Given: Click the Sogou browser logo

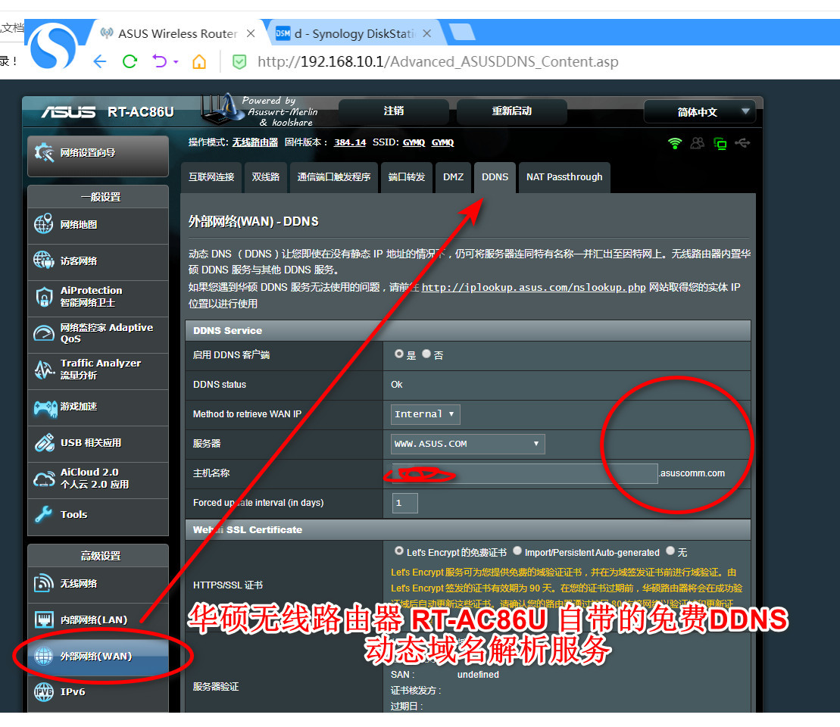Looking at the screenshot, I should [52, 46].
